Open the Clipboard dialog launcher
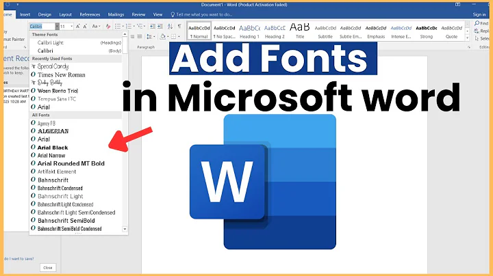493x276 pixels. tap(25, 47)
